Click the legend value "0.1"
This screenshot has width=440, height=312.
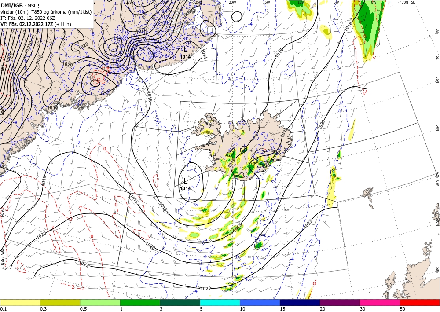click(3, 309)
